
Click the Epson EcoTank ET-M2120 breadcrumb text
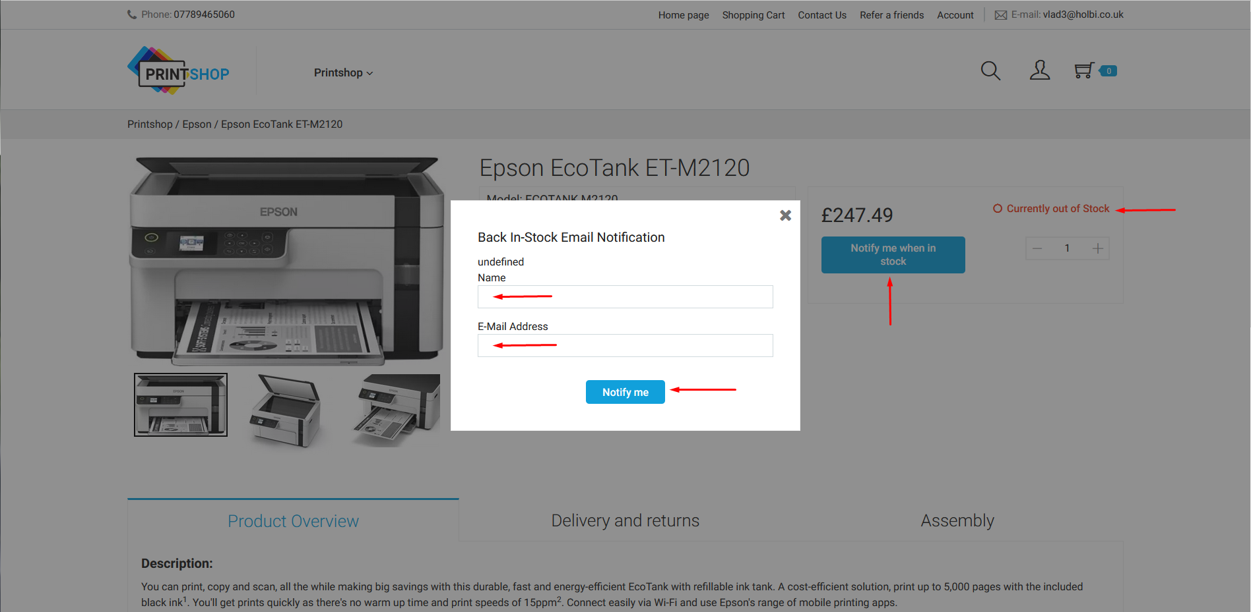282,124
